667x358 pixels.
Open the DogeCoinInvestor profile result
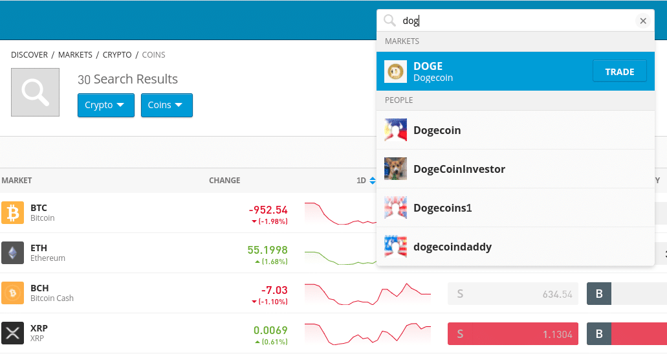pos(515,168)
